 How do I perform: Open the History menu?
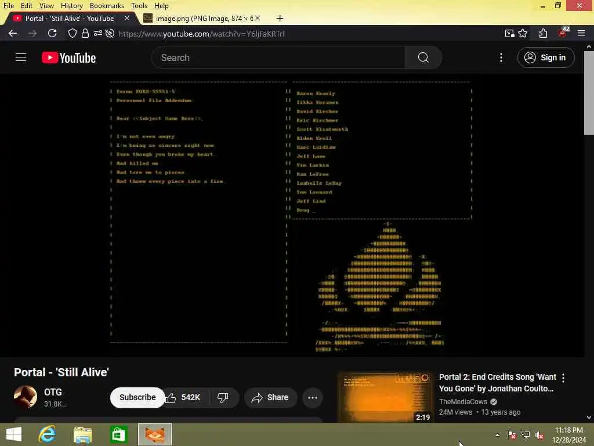[x=71, y=6]
